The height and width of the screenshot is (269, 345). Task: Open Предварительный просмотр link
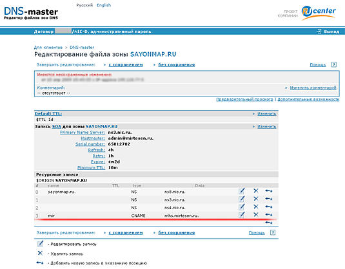tap(244, 99)
